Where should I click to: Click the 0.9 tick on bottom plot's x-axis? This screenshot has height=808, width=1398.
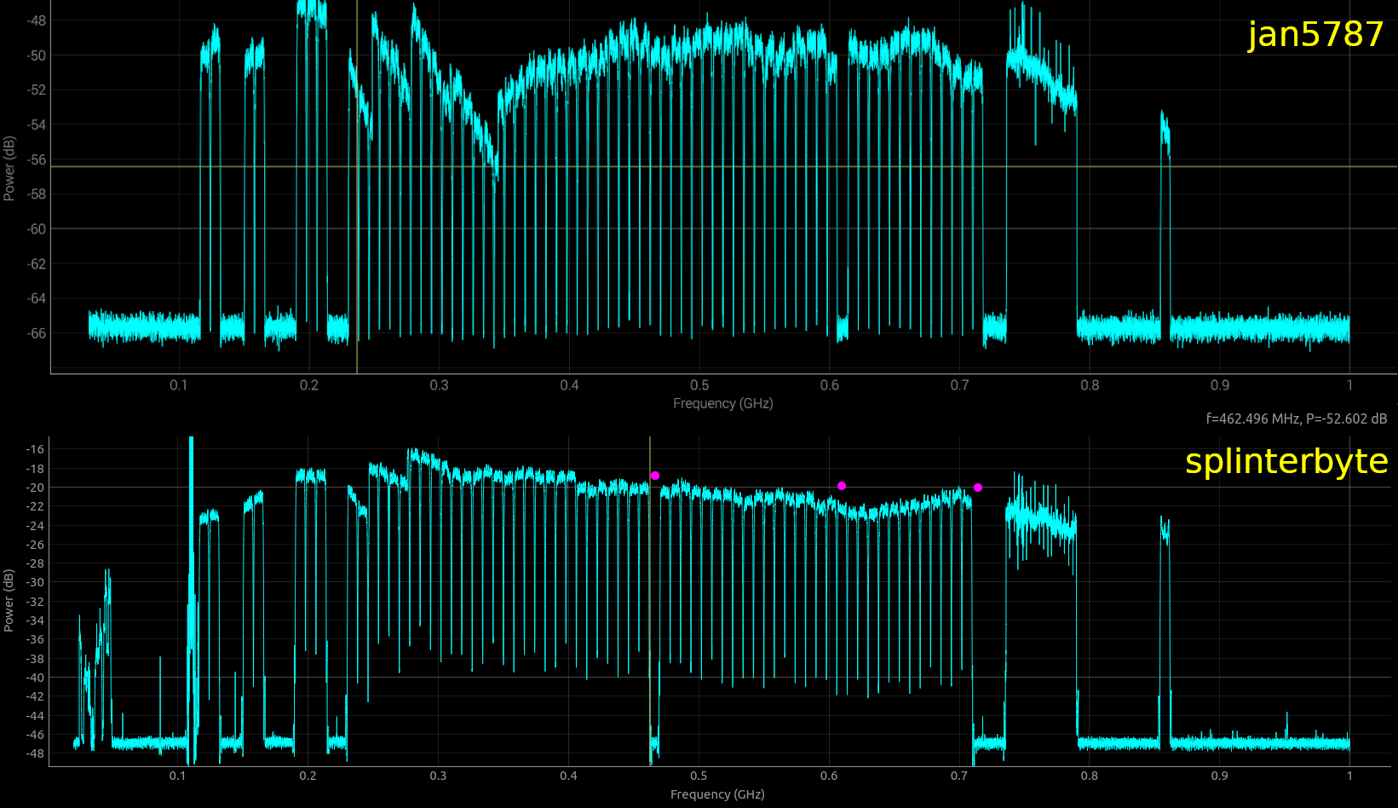1220,776
